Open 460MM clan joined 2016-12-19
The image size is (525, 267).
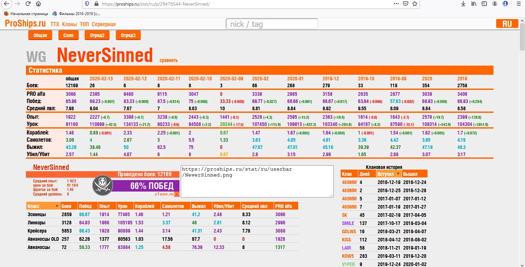[349, 182]
